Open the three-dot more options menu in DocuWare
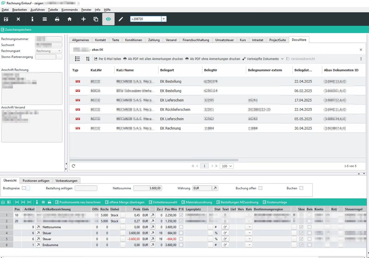Screen dimensions: 369x258 361,59
